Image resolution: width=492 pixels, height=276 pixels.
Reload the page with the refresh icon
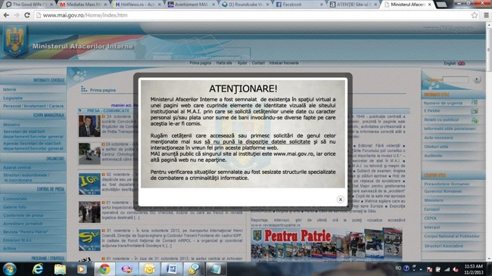(27, 15)
